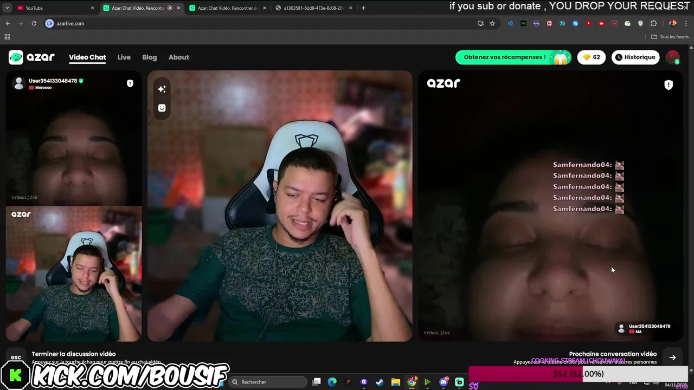
Task: Open the sparkle effects icon
Action: (162, 89)
